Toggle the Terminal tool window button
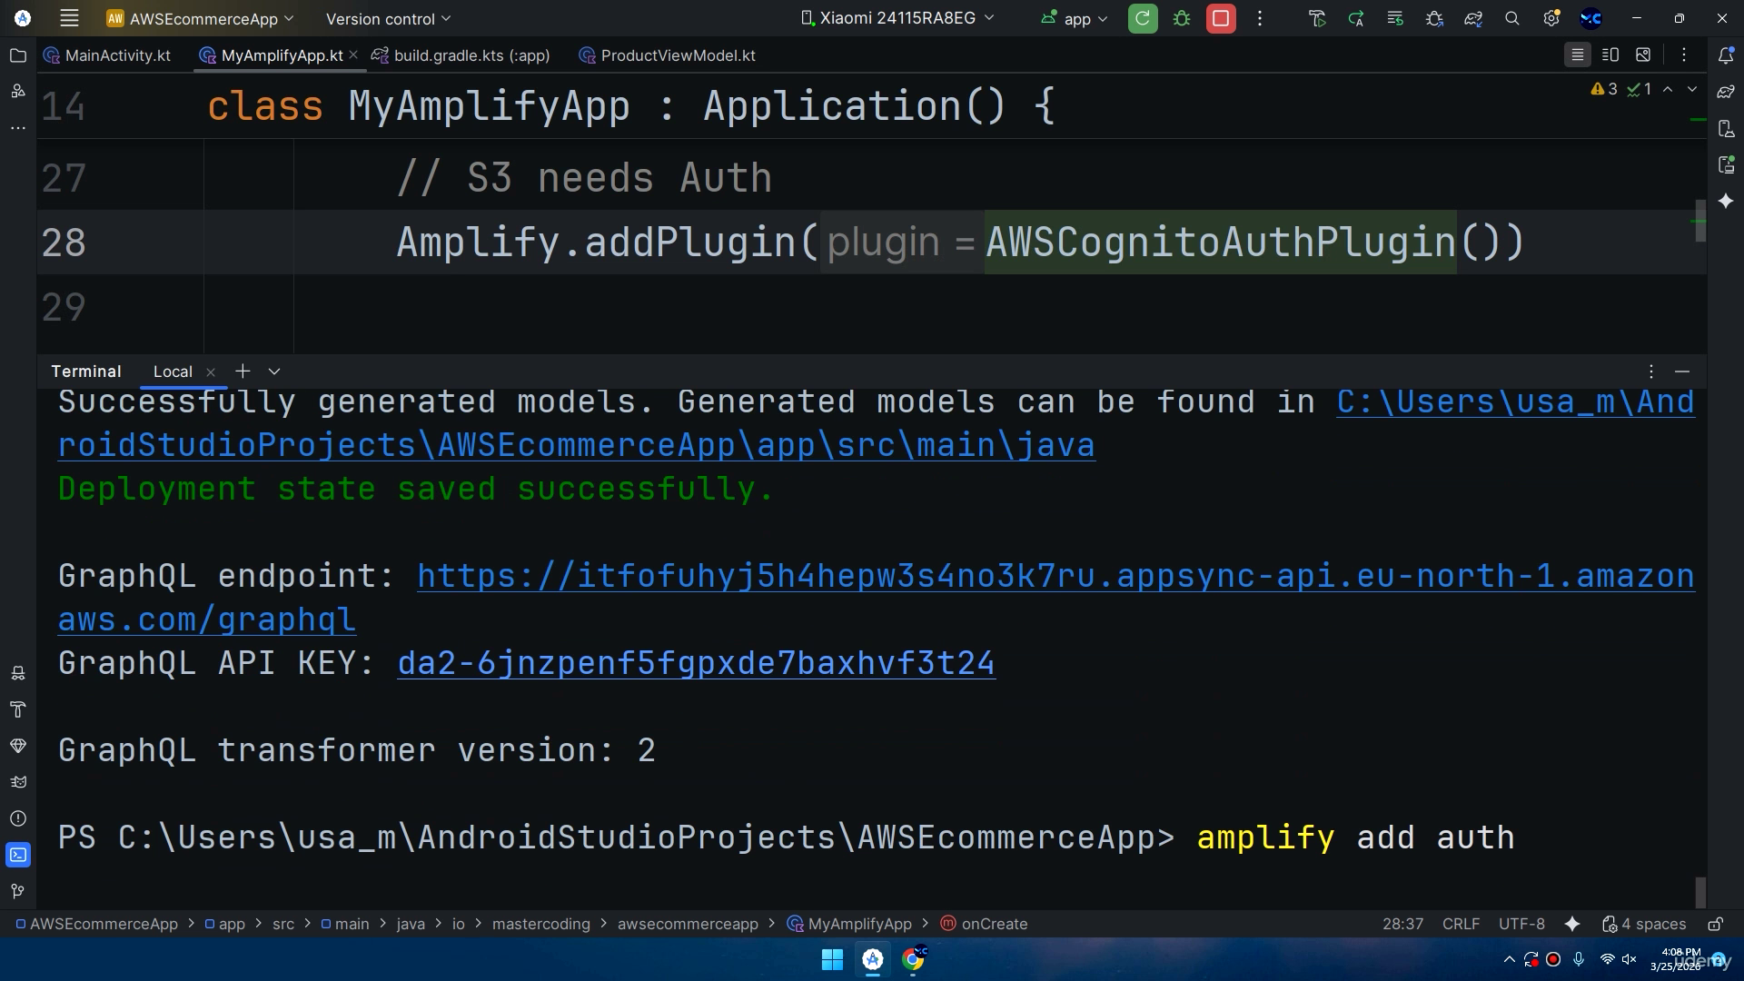This screenshot has height=981, width=1744. (x=17, y=855)
